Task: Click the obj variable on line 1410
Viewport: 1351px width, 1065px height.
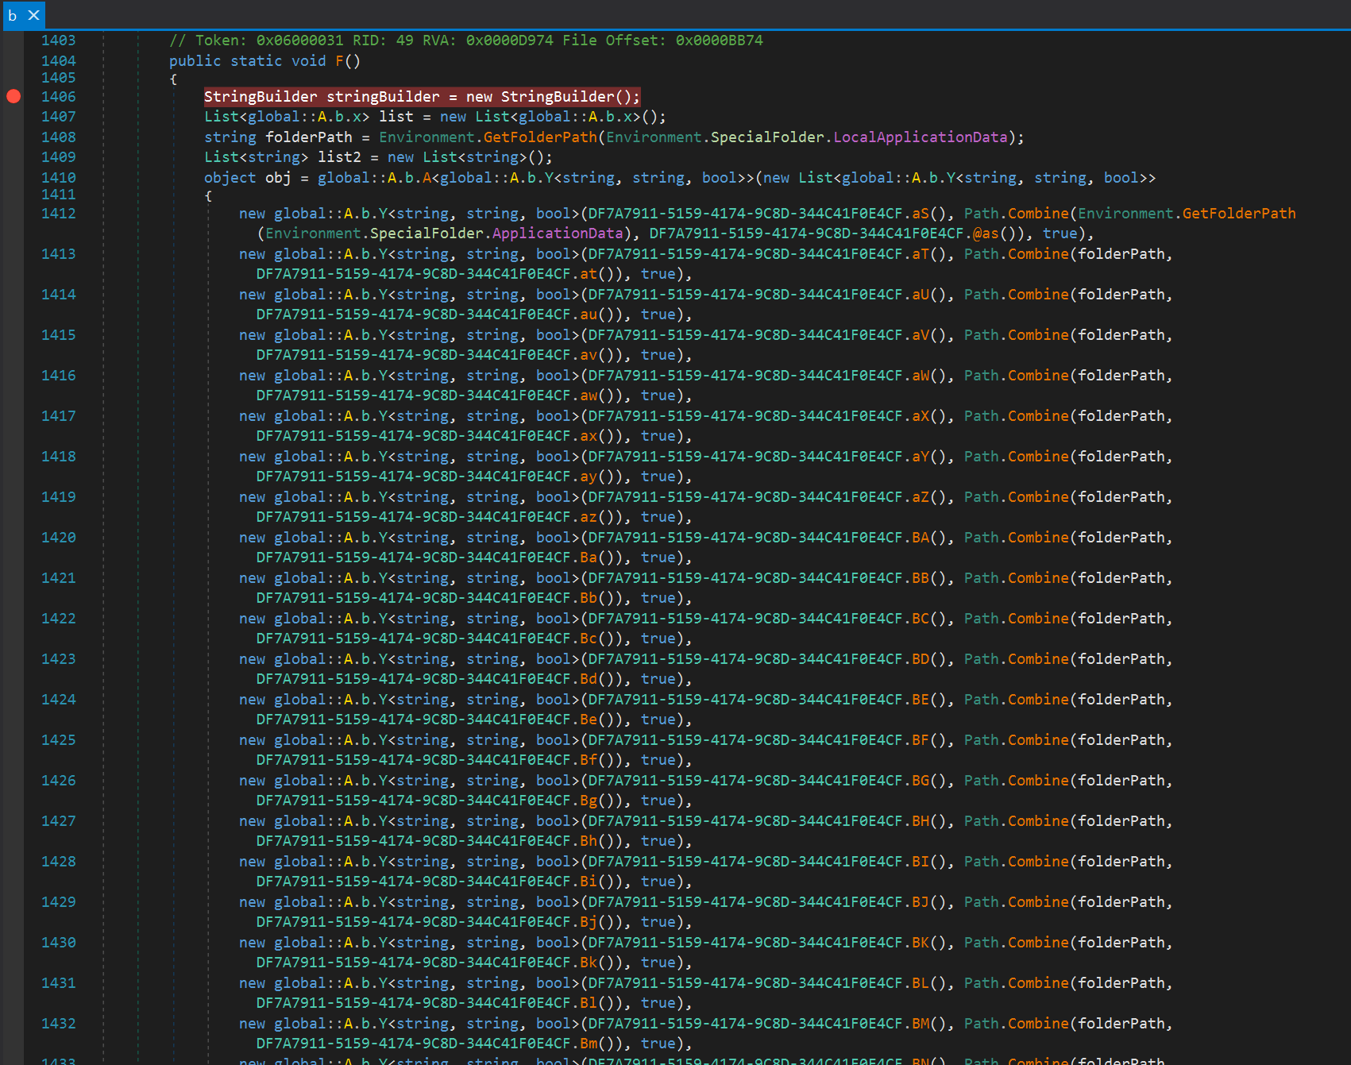Action: pyautogui.click(x=278, y=178)
